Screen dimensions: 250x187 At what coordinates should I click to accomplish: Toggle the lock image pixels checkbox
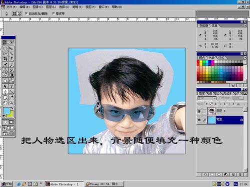(216, 104)
